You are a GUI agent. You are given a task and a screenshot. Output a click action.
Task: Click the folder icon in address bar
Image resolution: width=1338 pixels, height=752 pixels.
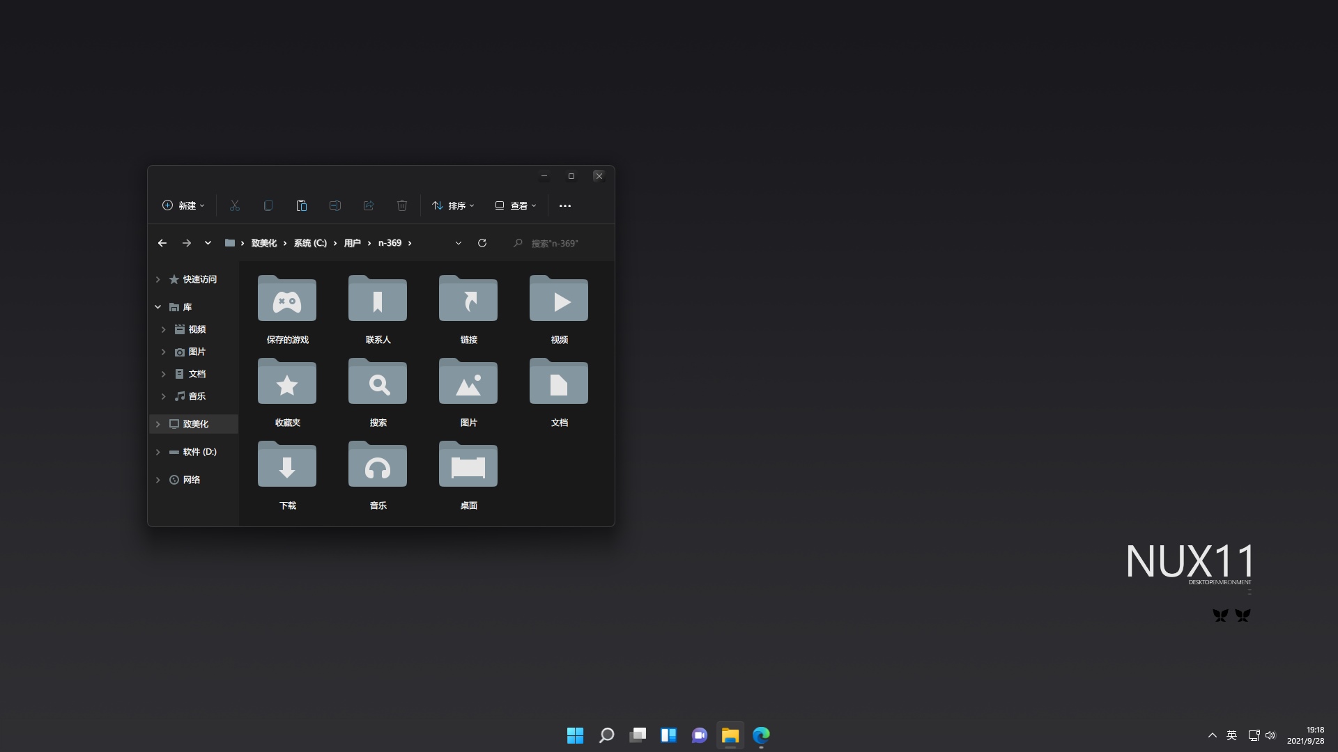click(x=229, y=243)
